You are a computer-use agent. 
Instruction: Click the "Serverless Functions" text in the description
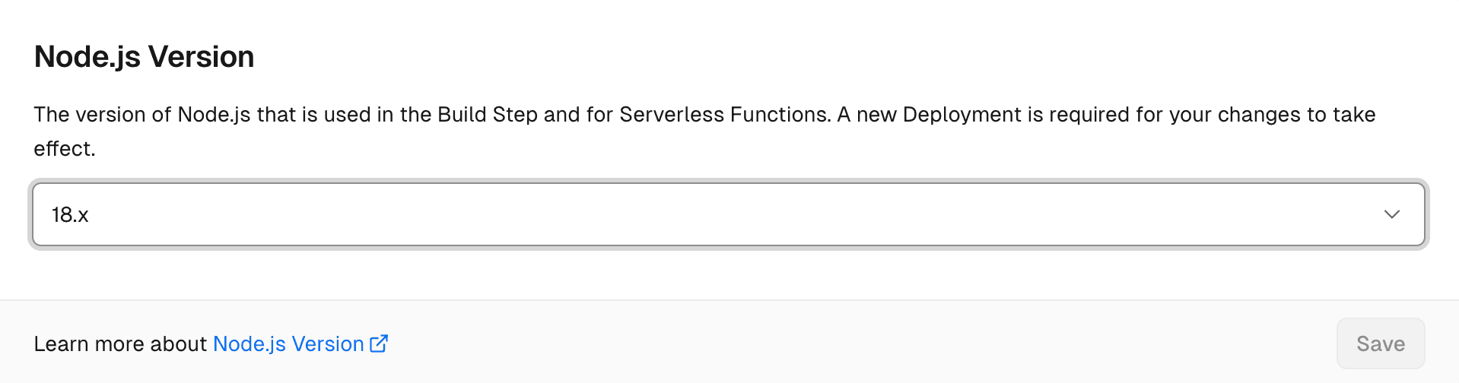point(724,115)
